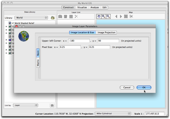Select the zoom out magnifier tool

[108, 16]
